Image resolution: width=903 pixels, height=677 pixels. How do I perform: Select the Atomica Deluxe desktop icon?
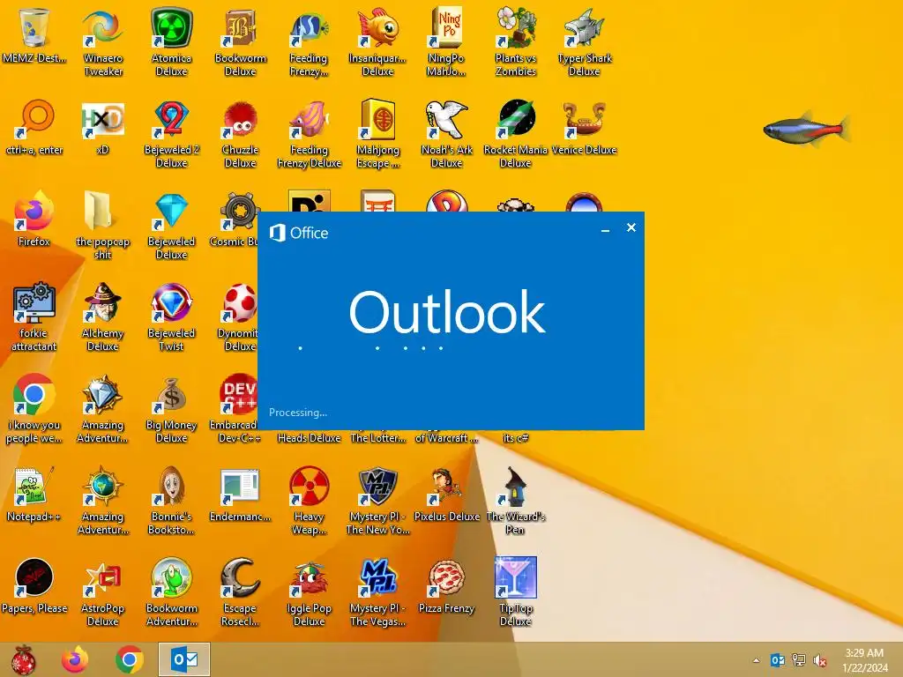172,27
